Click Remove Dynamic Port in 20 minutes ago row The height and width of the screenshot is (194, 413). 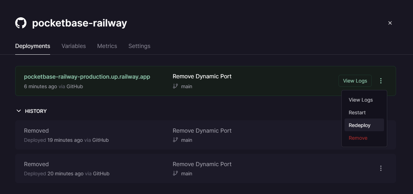click(x=202, y=164)
